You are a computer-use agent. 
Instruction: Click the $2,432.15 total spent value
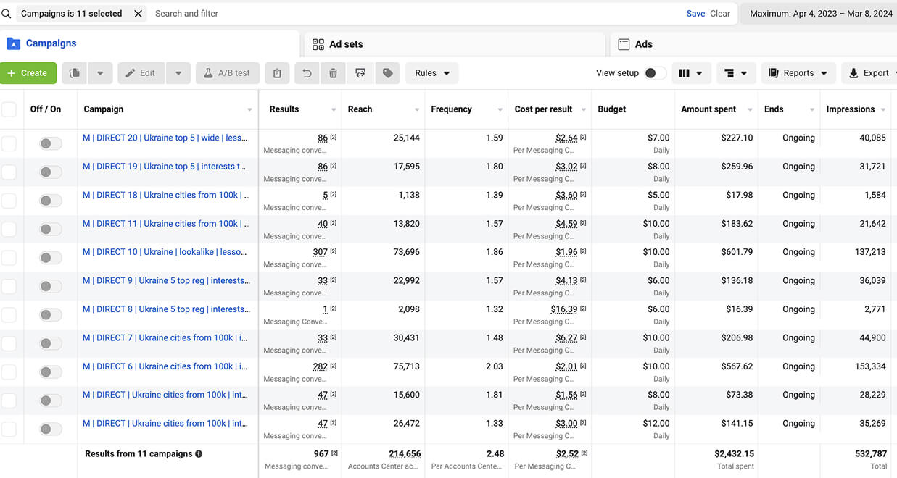click(x=734, y=454)
